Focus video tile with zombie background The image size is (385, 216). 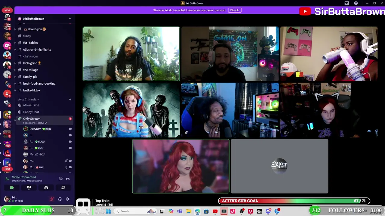[x=131, y=110]
